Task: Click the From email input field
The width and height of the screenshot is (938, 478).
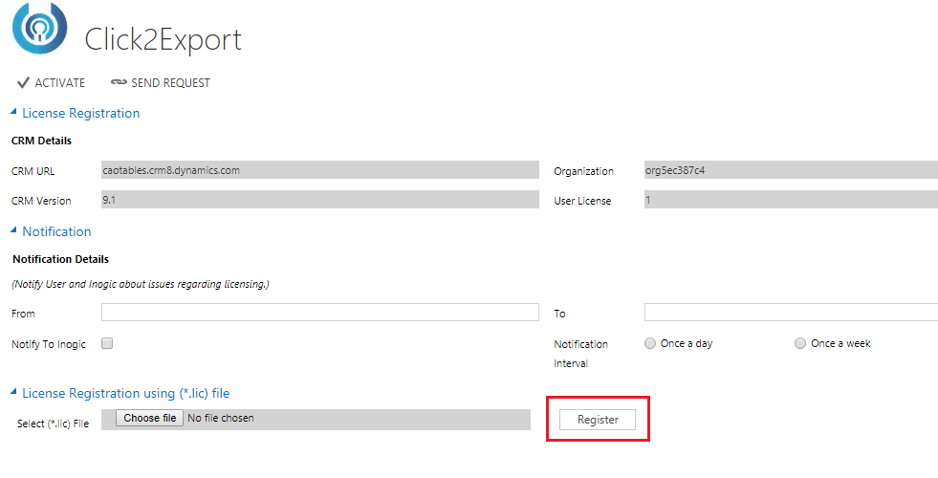Action: tap(320, 313)
